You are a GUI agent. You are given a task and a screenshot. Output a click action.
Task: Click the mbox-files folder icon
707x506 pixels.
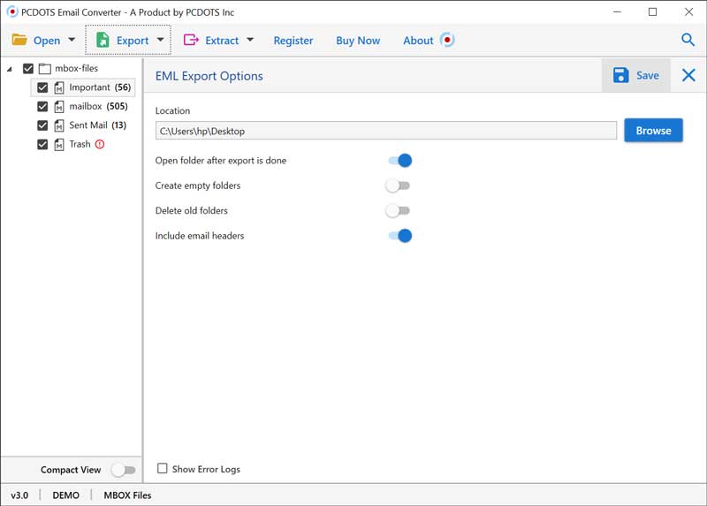45,68
